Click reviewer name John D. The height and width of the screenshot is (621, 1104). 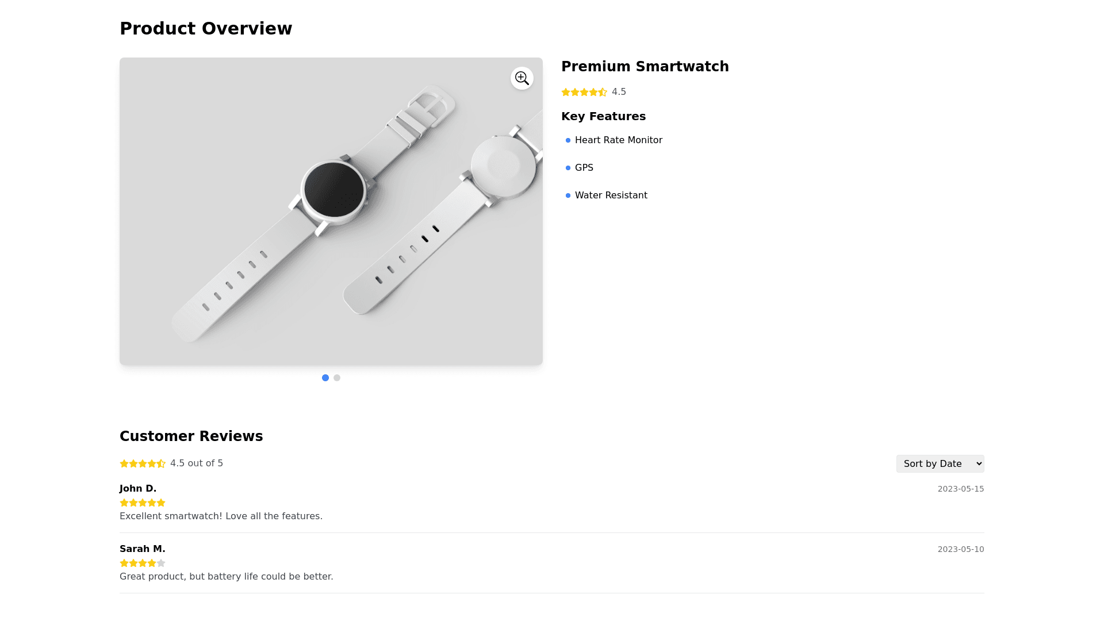(138, 488)
